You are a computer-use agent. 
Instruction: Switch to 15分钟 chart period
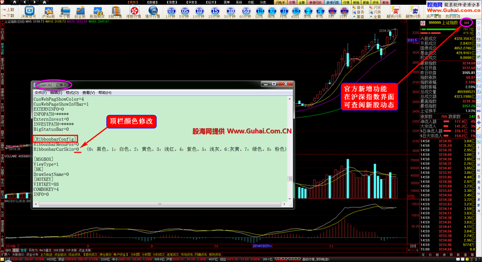point(214,13)
